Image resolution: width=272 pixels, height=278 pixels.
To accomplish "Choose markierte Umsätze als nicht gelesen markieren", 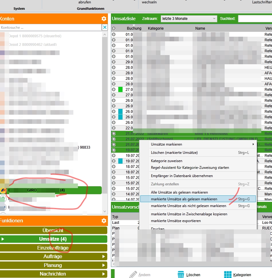I will [x=198, y=206].
